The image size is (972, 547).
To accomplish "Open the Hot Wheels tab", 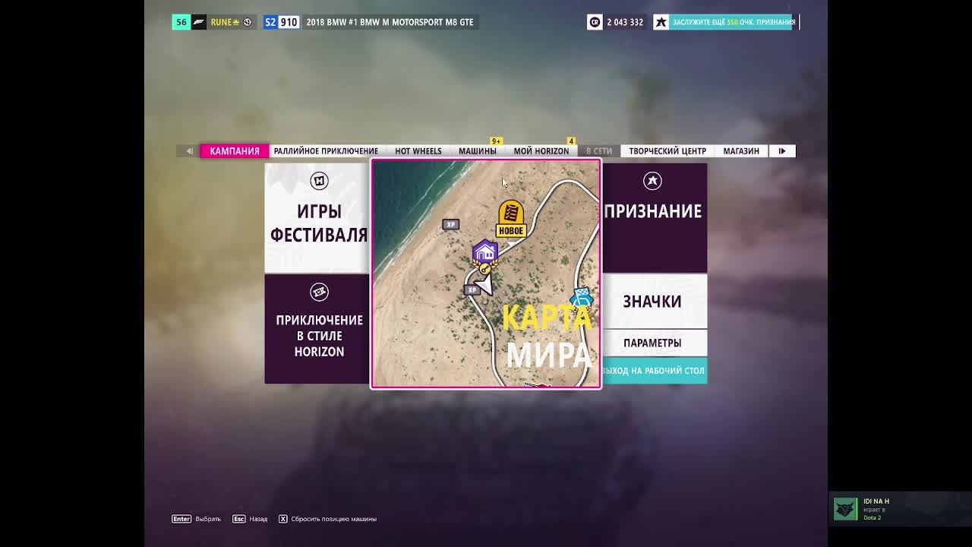I will tap(418, 150).
